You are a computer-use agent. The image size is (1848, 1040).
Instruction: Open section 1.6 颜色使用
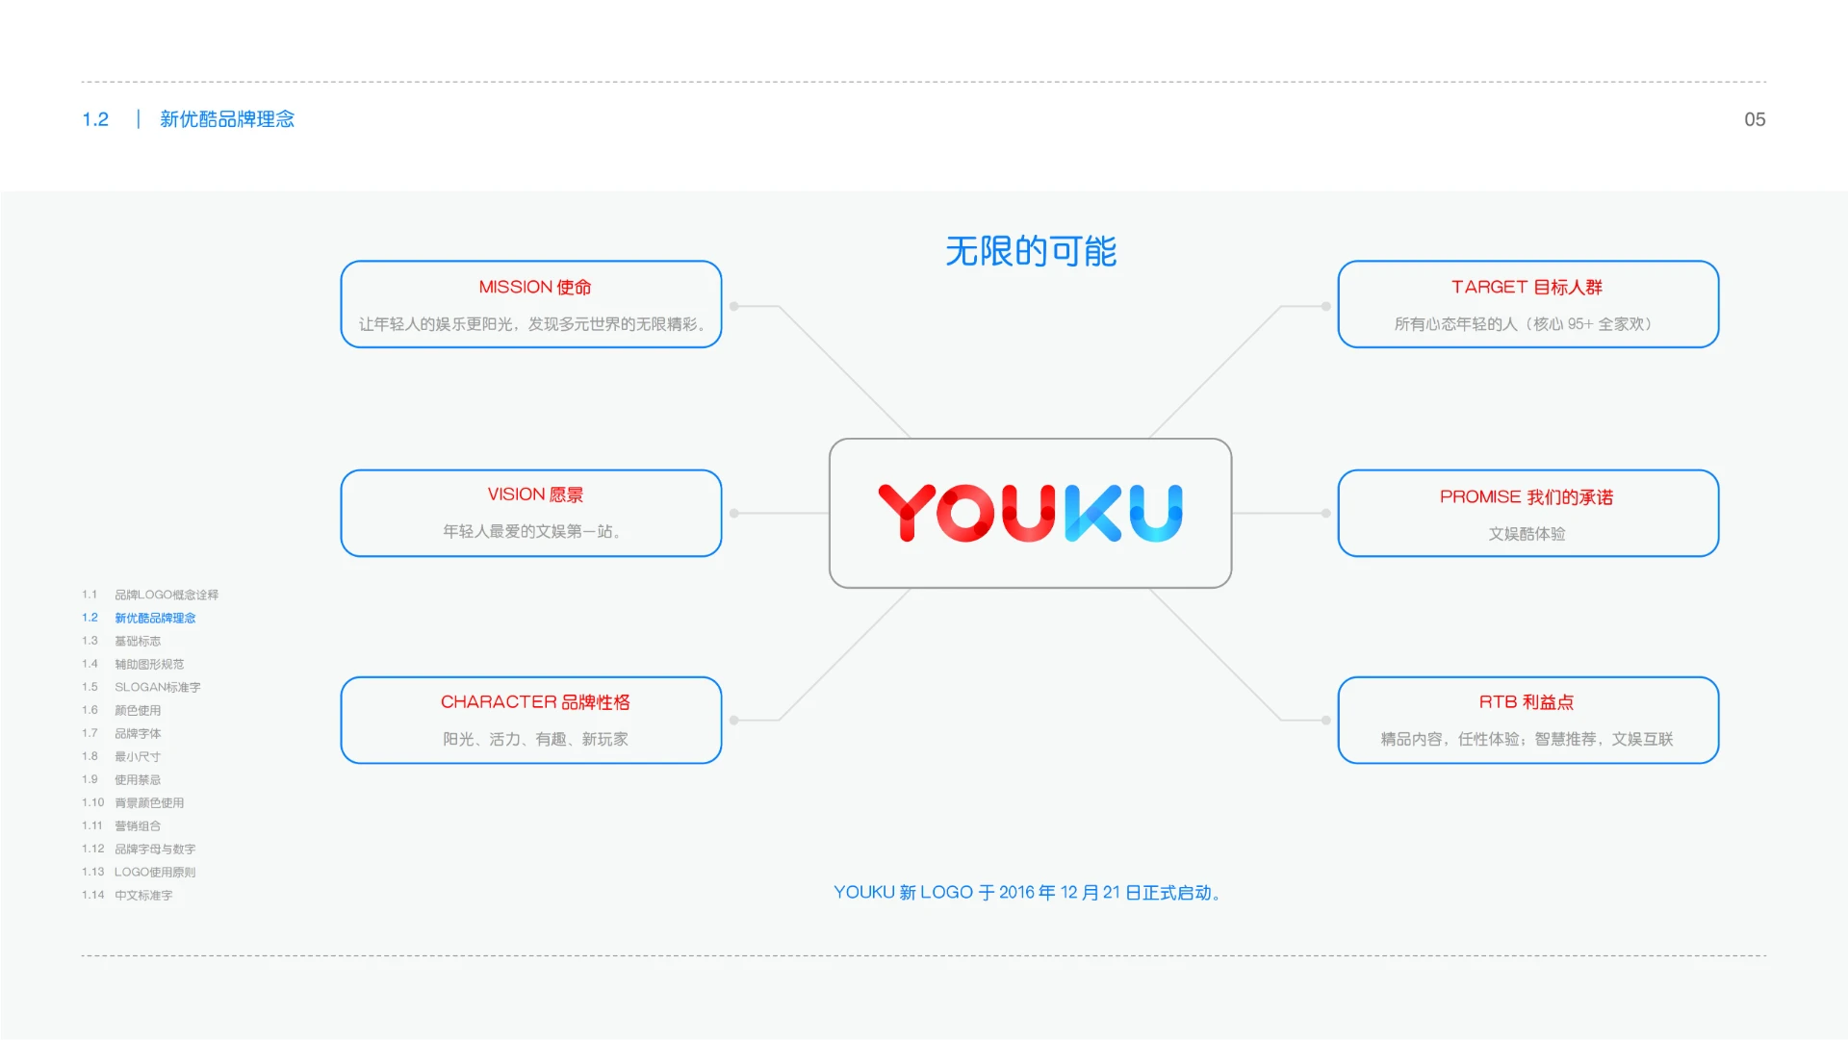(x=136, y=710)
